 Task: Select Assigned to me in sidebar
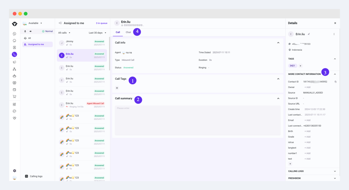pyautogui.click(x=36, y=44)
